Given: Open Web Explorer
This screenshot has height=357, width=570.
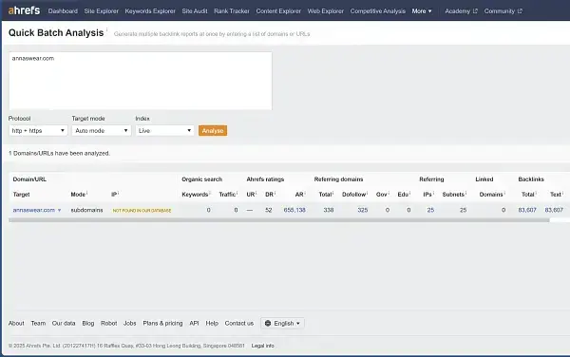Looking at the screenshot, I should 325,11.
